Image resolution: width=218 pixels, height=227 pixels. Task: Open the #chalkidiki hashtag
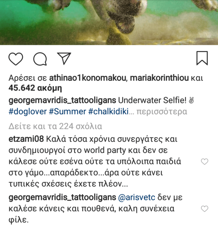108,112
